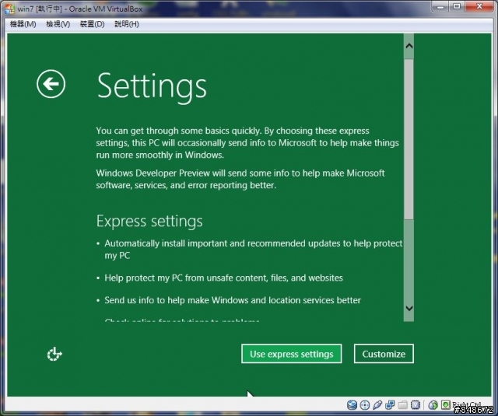Click the Customize button

(384, 354)
